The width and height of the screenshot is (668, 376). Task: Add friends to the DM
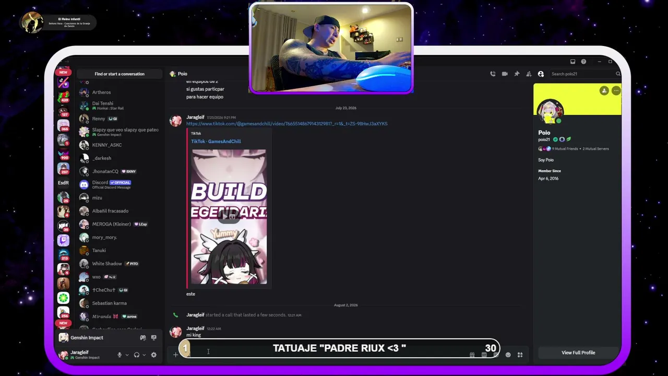(529, 74)
